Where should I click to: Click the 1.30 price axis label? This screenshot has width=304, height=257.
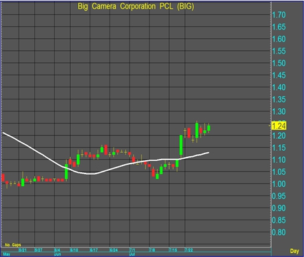[279, 111]
